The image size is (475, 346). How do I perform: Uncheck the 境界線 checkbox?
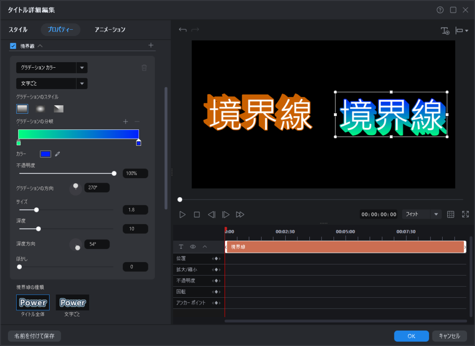13,45
